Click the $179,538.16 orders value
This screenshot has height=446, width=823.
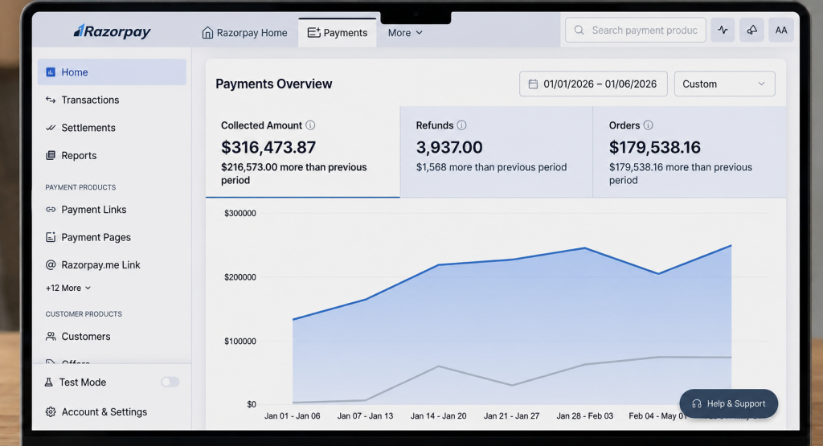(654, 147)
